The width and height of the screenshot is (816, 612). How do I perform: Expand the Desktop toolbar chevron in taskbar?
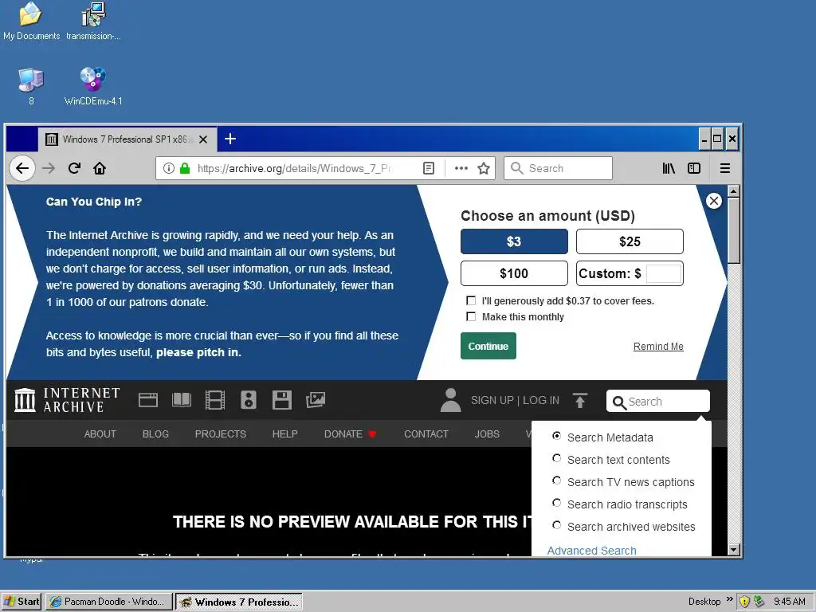[x=730, y=599]
